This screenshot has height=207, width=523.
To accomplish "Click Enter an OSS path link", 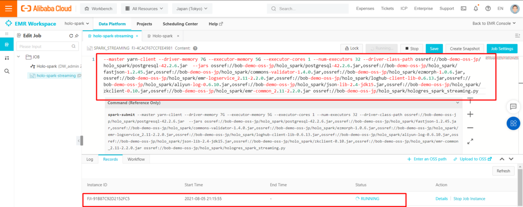I will pyautogui.click(x=427, y=159).
